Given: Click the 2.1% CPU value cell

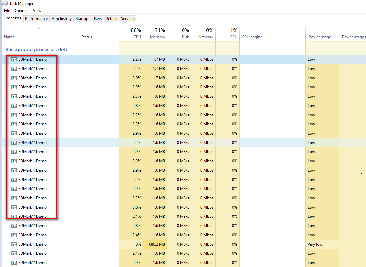Looking at the screenshot, I should tap(131, 217).
